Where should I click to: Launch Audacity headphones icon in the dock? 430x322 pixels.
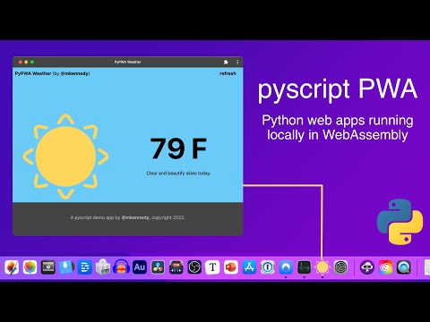(121, 267)
